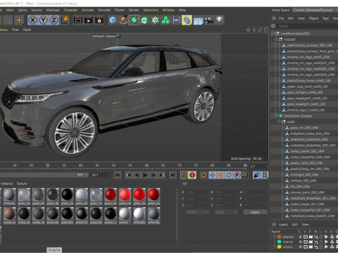
Task: Toggle position keyframe recording
Action: (x=213, y=175)
